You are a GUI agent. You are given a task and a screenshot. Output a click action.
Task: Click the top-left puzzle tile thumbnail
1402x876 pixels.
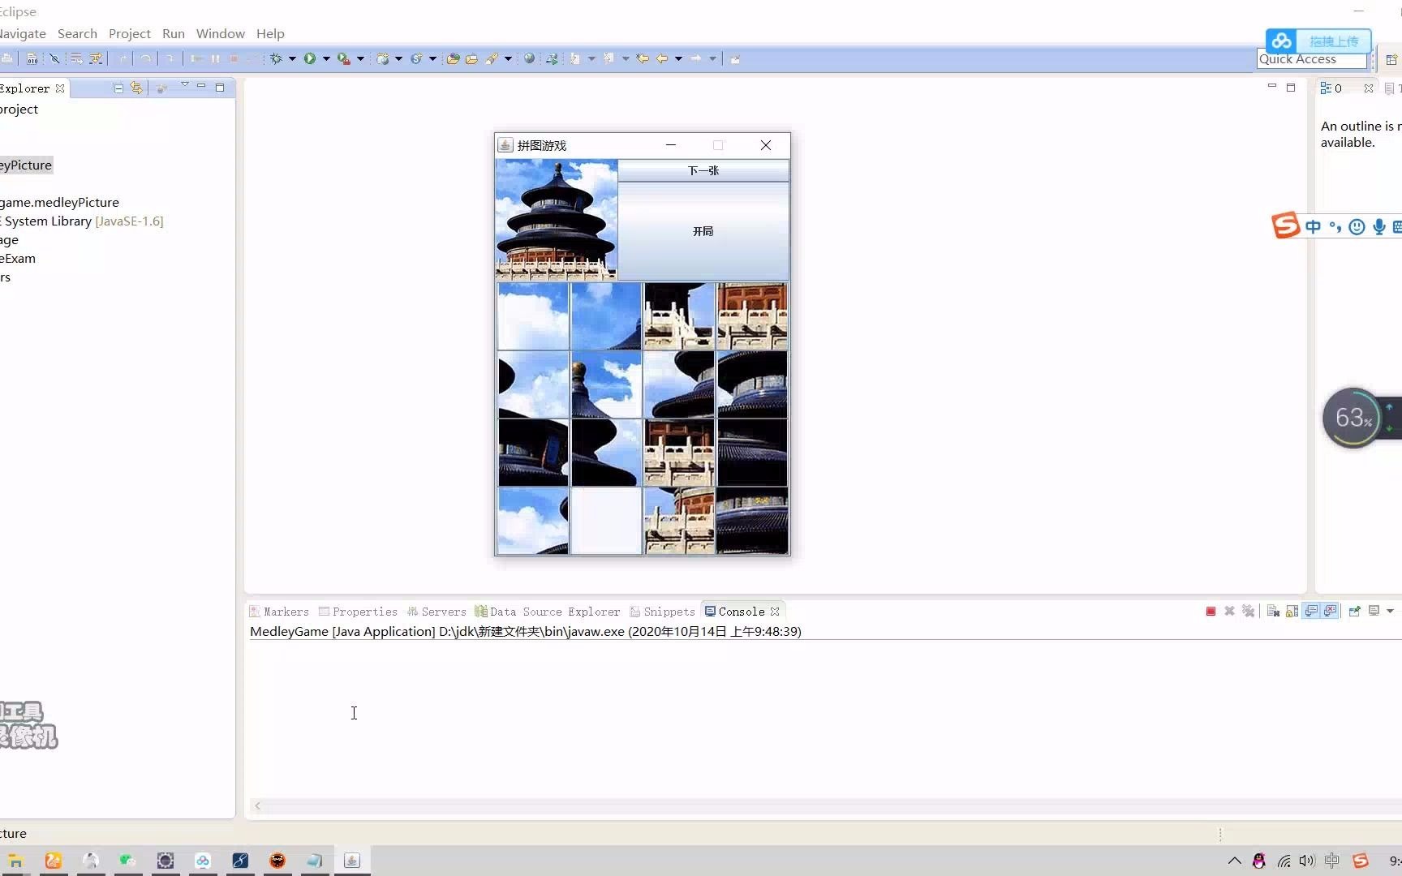[533, 316]
